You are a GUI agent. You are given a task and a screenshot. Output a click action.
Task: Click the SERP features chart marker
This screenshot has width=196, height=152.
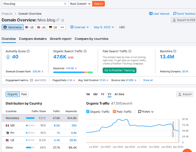coord(173,129)
